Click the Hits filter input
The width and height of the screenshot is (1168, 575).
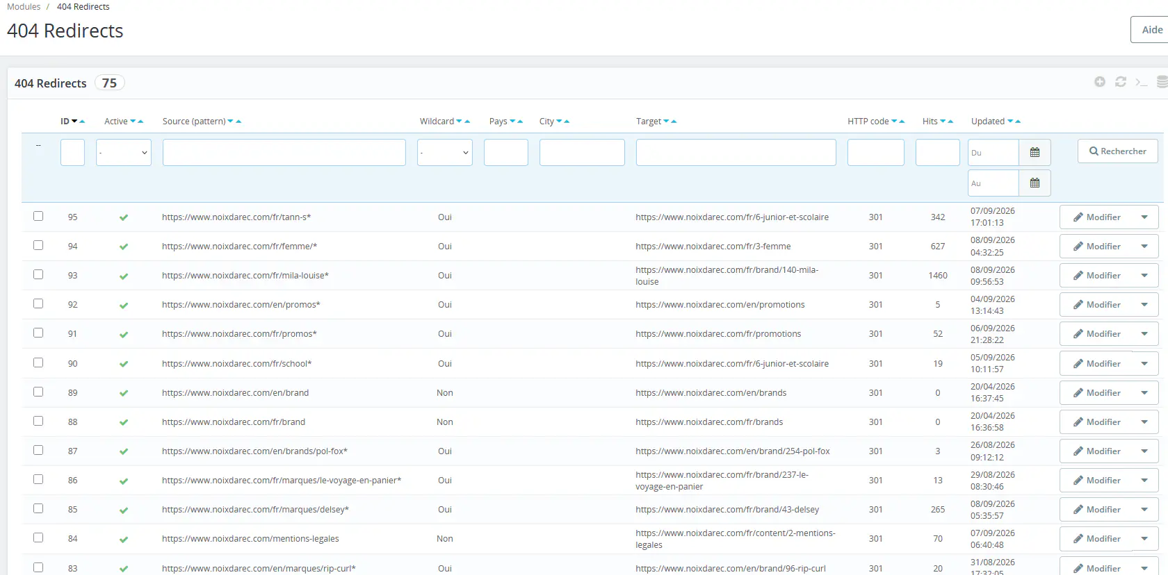(938, 153)
